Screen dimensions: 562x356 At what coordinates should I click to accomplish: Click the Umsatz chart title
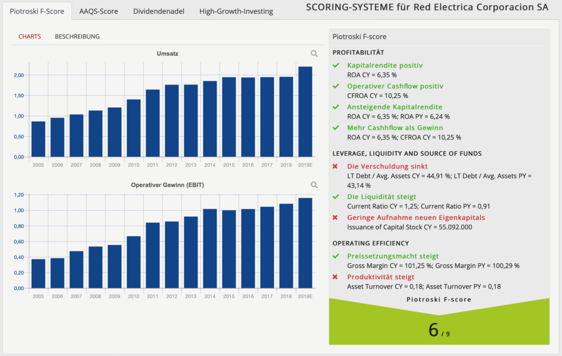[x=167, y=54]
